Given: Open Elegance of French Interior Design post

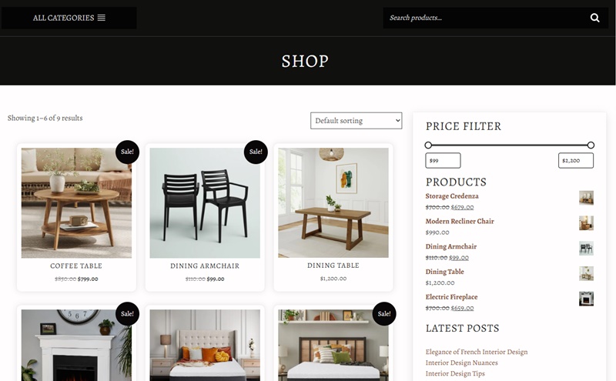Looking at the screenshot, I should (477, 352).
